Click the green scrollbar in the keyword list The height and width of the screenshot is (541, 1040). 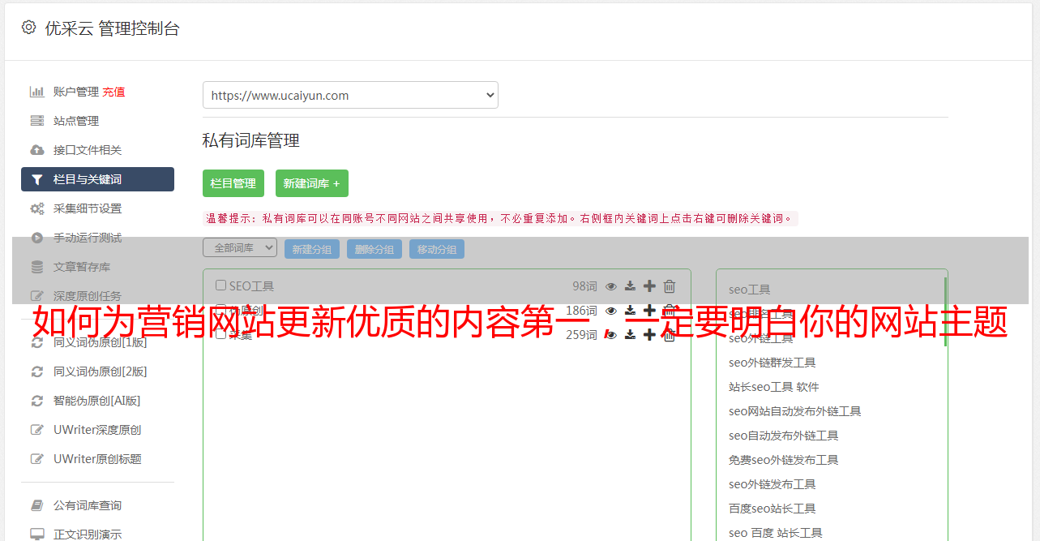(945, 311)
